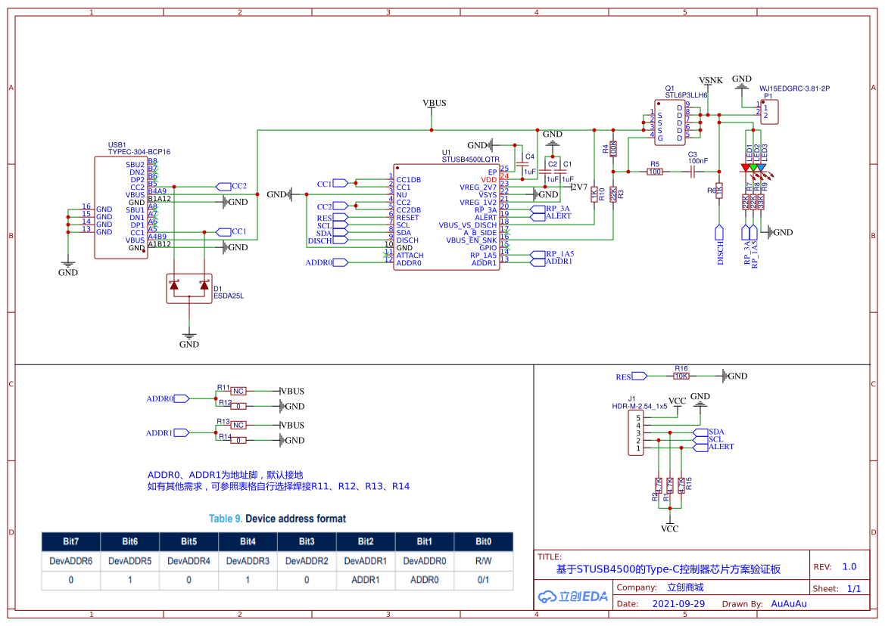Select the R11 NC resistor

pyautogui.click(x=238, y=391)
